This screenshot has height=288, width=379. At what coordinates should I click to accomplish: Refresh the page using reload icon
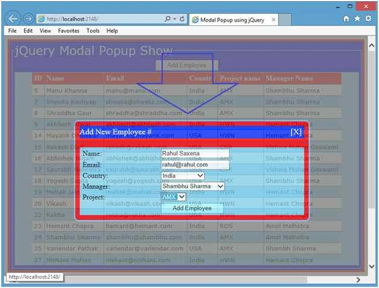pos(182,19)
